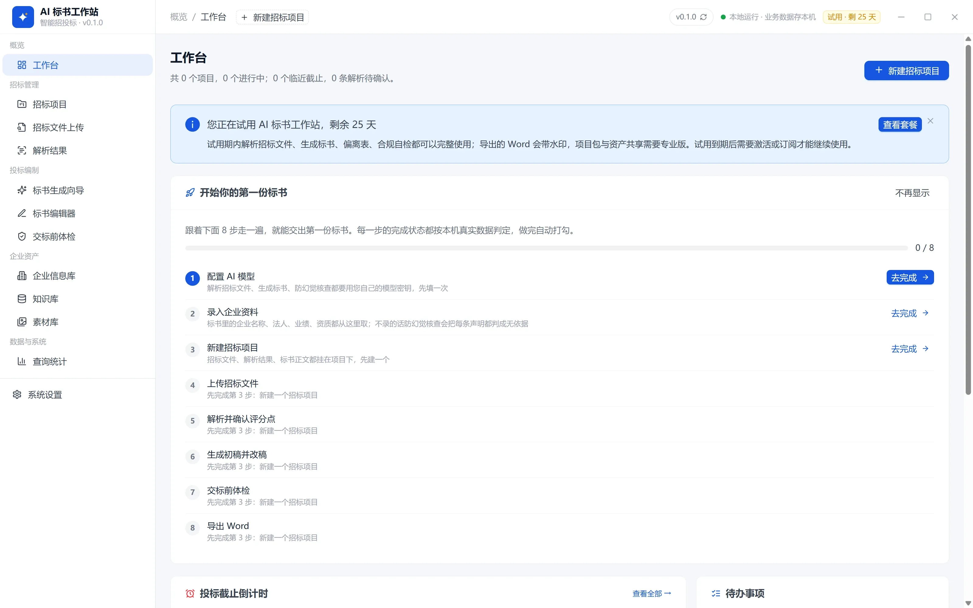Click the AI 标书工作站 star logo icon
This screenshot has width=973, height=608.
(x=23, y=17)
